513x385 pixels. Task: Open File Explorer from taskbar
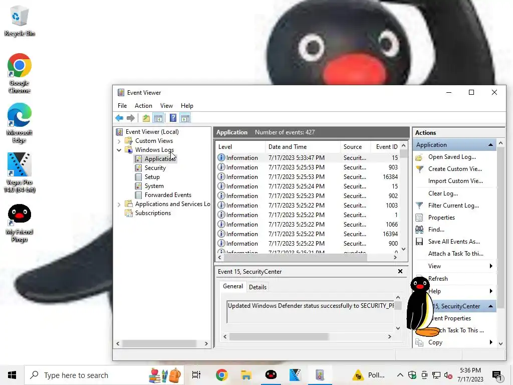[246, 375]
